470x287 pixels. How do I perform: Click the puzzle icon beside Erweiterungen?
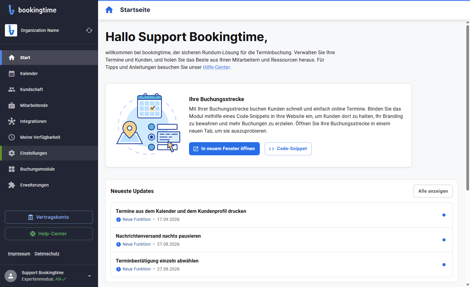[x=12, y=185]
